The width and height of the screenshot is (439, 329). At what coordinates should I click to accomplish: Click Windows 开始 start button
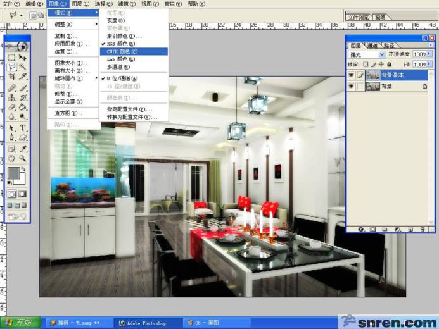click(20, 323)
